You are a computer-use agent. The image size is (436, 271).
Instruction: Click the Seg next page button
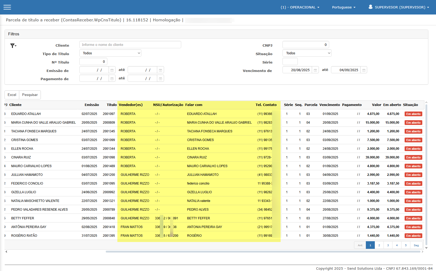click(416, 245)
